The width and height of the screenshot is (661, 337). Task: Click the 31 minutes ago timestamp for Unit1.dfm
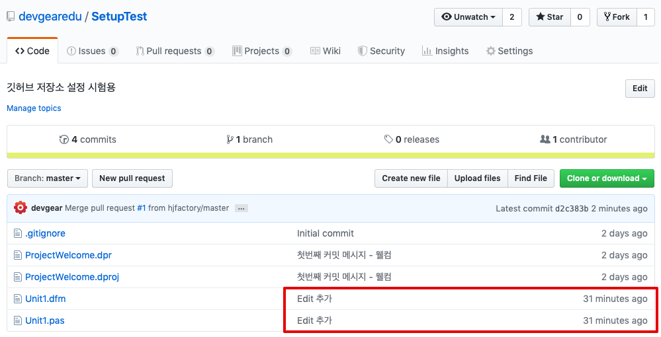point(615,299)
